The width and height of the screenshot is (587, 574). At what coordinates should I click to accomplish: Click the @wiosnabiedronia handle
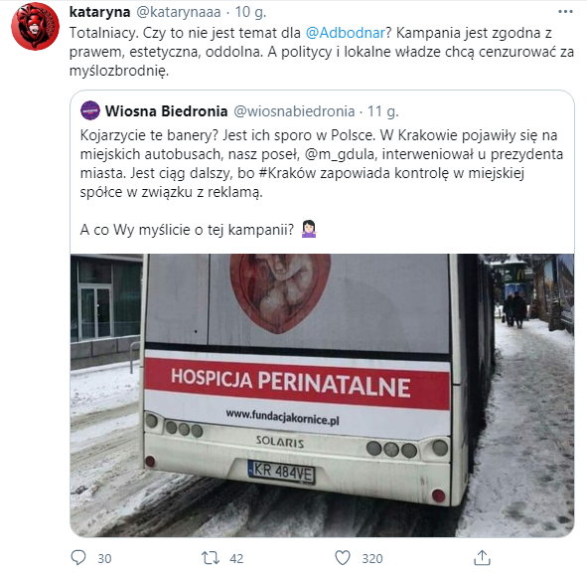pyautogui.click(x=294, y=111)
